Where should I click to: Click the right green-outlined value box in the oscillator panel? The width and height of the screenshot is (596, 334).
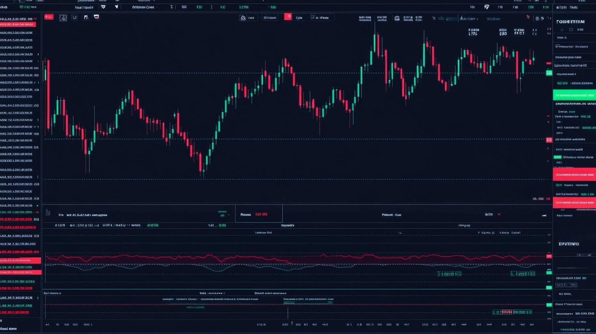[523, 274]
